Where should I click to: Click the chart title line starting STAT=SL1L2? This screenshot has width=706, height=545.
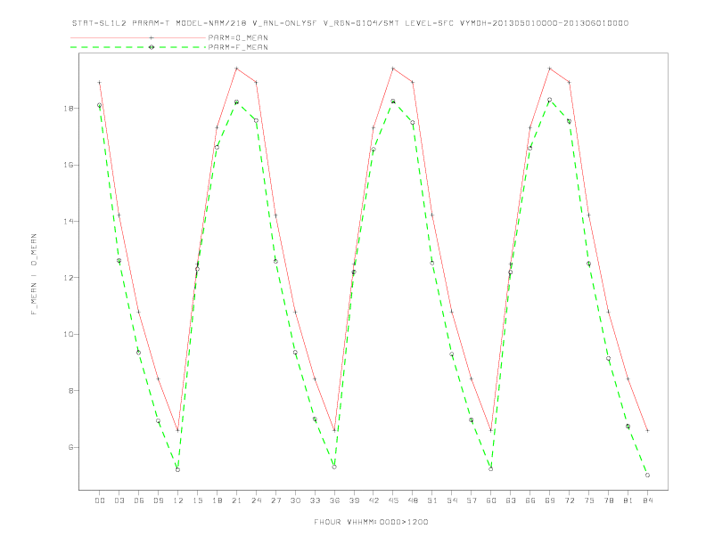coord(349,23)
